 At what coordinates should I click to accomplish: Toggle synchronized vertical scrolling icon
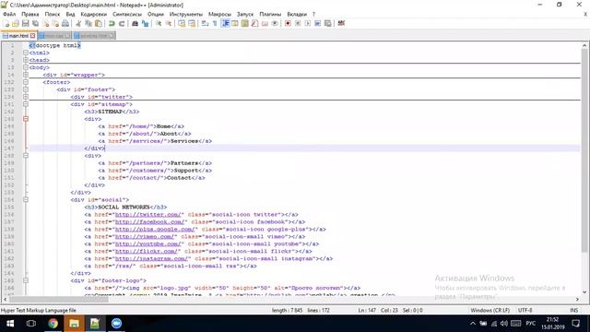coord(182,23)
